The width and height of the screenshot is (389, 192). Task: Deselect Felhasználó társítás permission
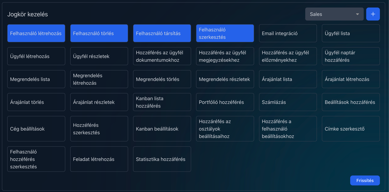tap(162, 33)
